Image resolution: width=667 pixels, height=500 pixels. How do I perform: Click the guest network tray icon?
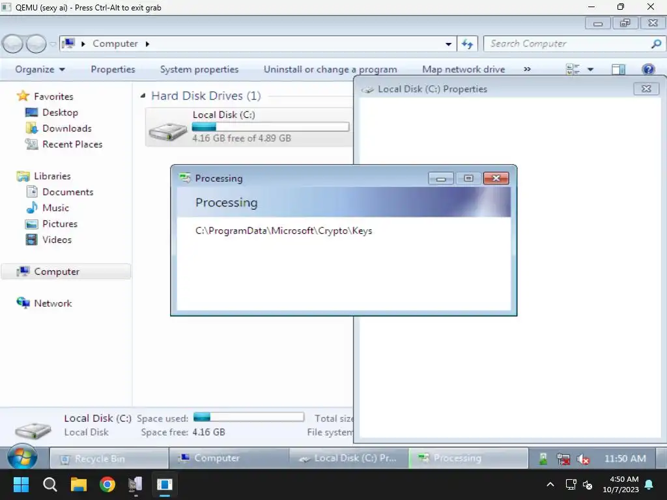[563, 459]
